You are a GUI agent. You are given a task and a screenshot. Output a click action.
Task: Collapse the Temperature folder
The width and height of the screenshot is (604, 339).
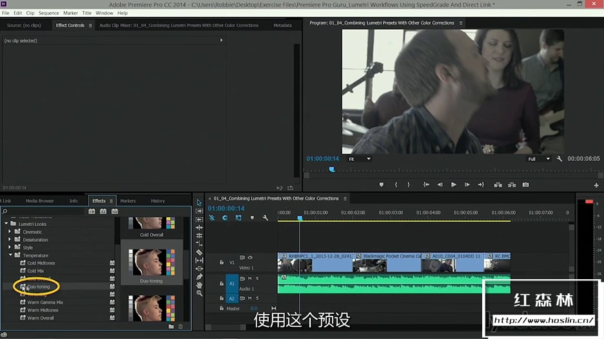(10, 255)
